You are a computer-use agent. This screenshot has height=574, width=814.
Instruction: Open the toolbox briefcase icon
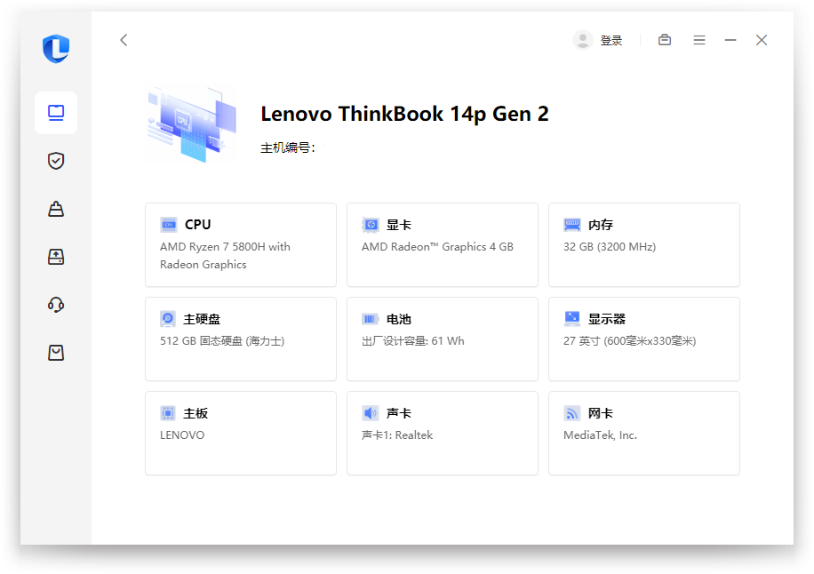click(665, 40)
